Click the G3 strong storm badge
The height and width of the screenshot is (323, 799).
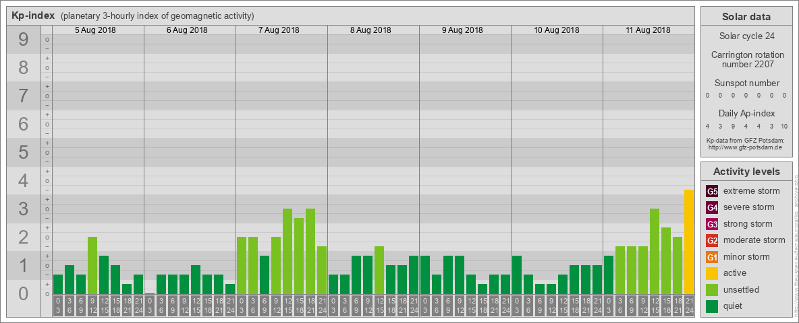(x=712, y=224)
